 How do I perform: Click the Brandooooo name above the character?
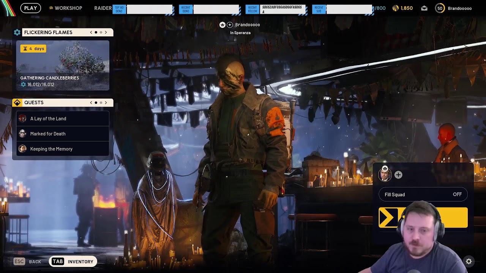(248, 25)
